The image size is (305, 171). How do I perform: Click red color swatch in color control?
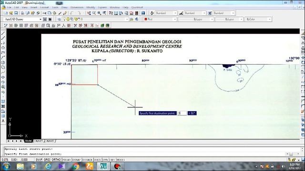pos(146,19)
